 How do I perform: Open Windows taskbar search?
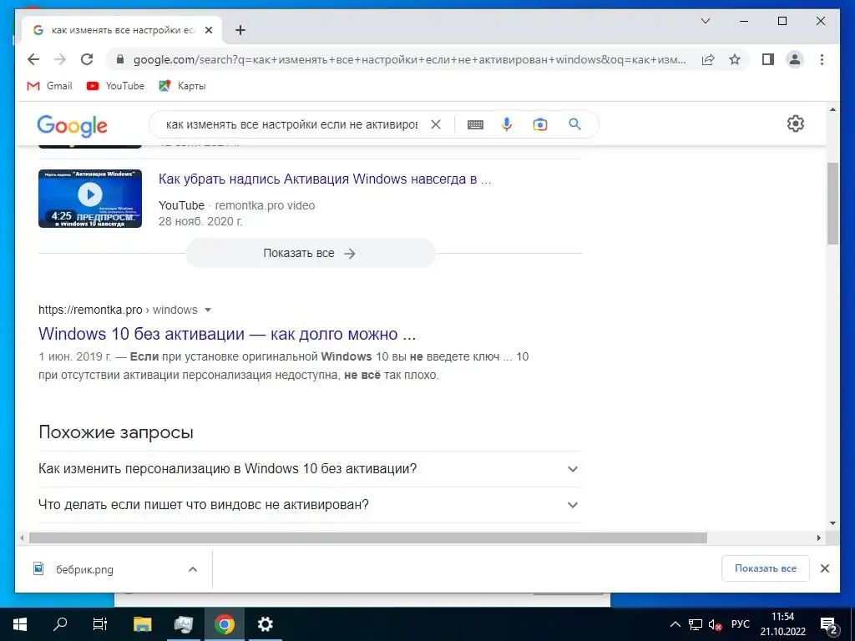60,624
